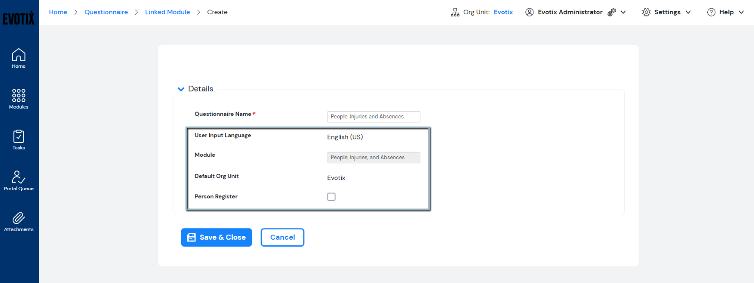Screen dimensions: 754x283
Task: Click Save & Close button
Action: (x=216, y=237)
